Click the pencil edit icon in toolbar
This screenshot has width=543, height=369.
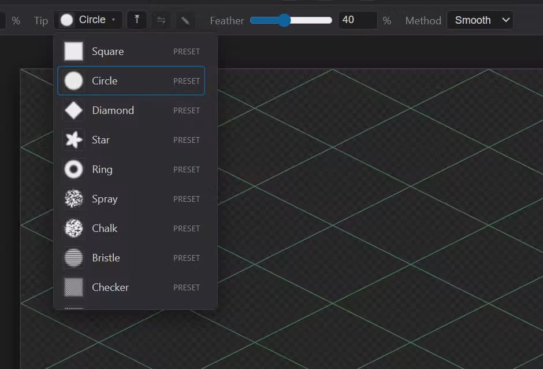pyautogui.click(x=185, y=20)
